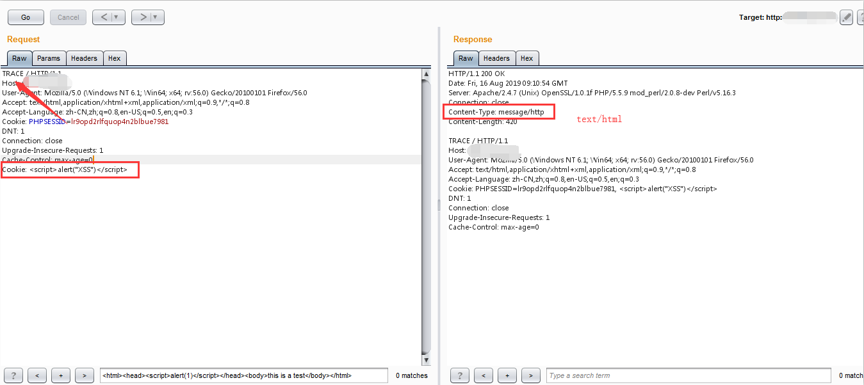Click the response Server Apache header line

[592, 93]
